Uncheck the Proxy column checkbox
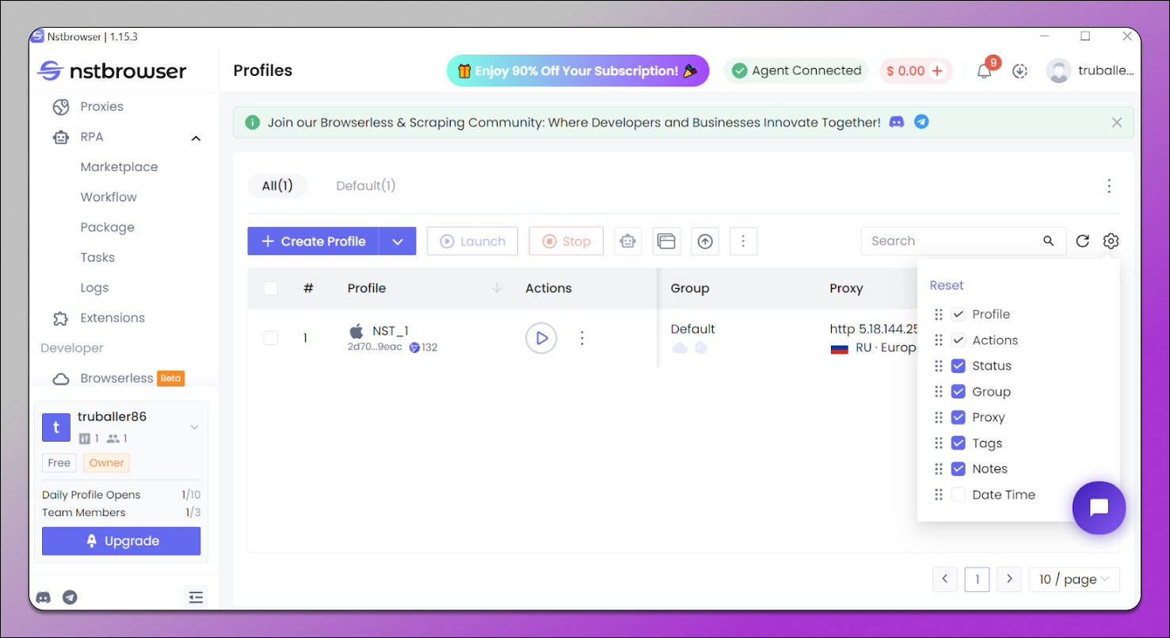The height and width of the screenshot is (638, 1170). (x=958, y=417)
